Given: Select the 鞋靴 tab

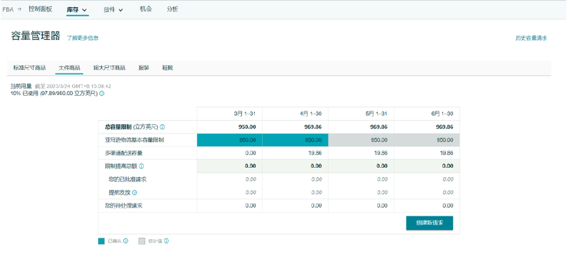Looking at the screenshot, I should tap(168, 68).
